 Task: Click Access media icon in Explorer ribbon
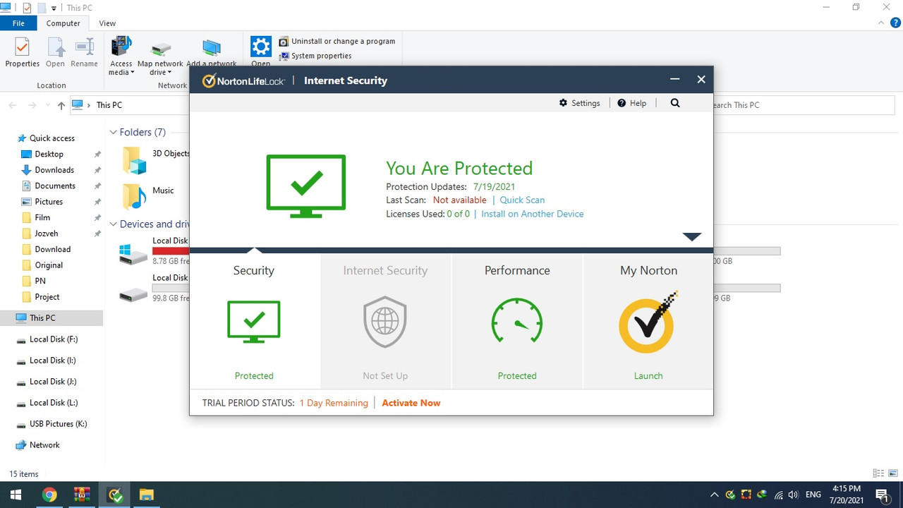pyautogui.click(x=121, y=47)
